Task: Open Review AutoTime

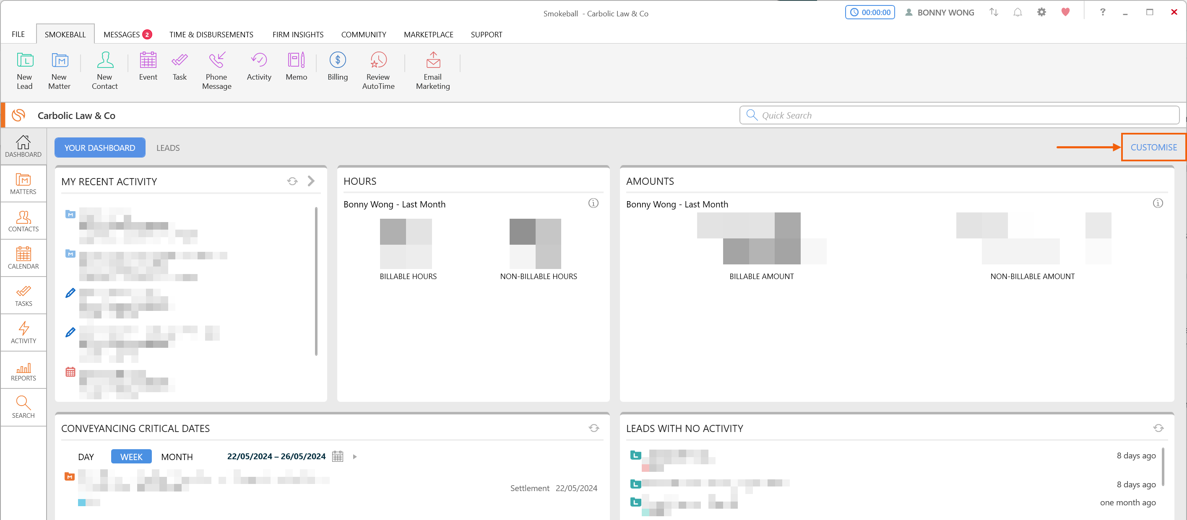Action: 378,71
